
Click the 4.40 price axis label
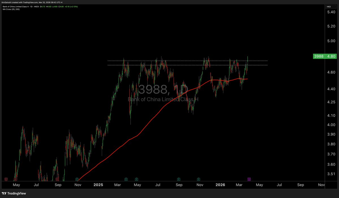331,89
